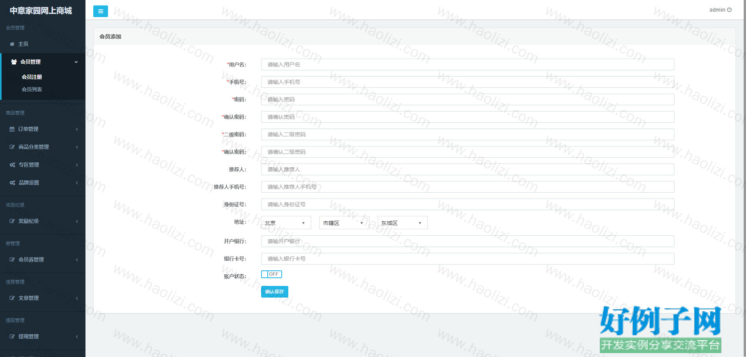
Task: Click the gears icon beside 品牌设置
Action: (x=12, y=183)
